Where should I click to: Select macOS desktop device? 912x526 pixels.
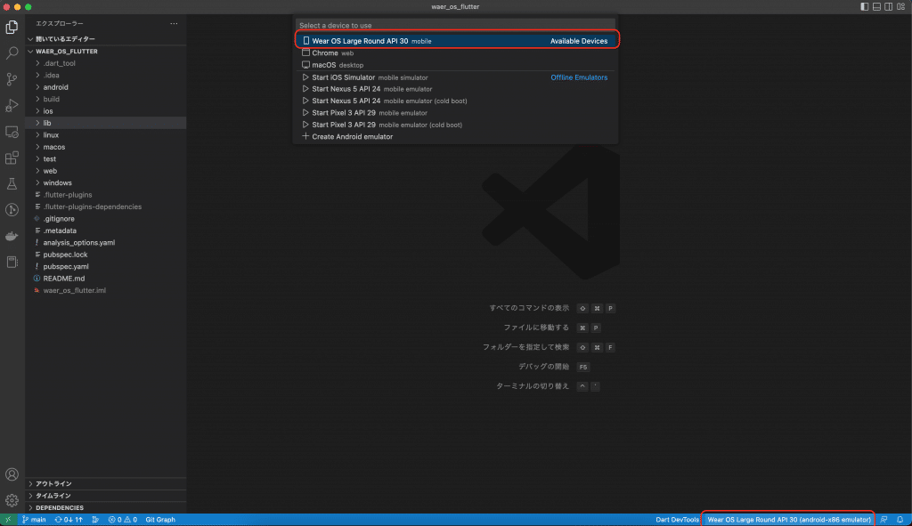pyautogui.click(x=457, y=65)
